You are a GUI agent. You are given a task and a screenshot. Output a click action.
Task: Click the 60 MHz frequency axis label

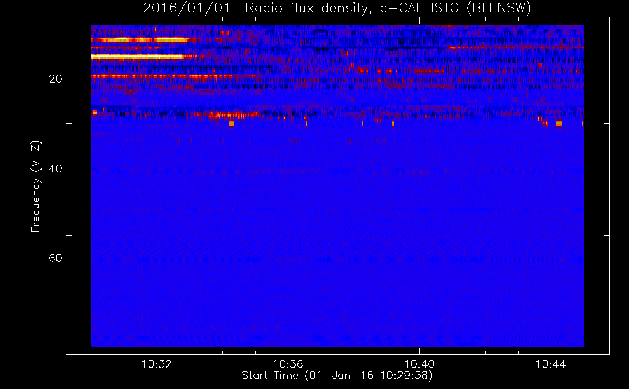click(x=56, y=258)
